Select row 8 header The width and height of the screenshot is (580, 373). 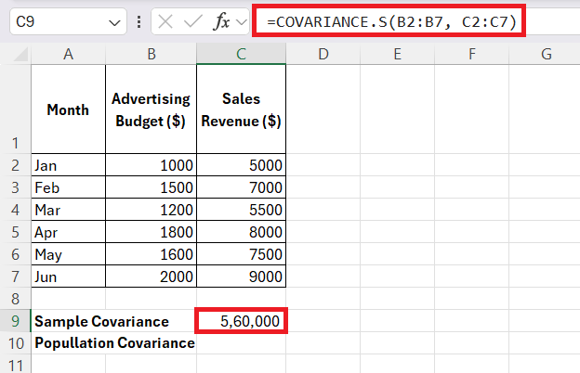pyautogui.click(x=16, y=299)
